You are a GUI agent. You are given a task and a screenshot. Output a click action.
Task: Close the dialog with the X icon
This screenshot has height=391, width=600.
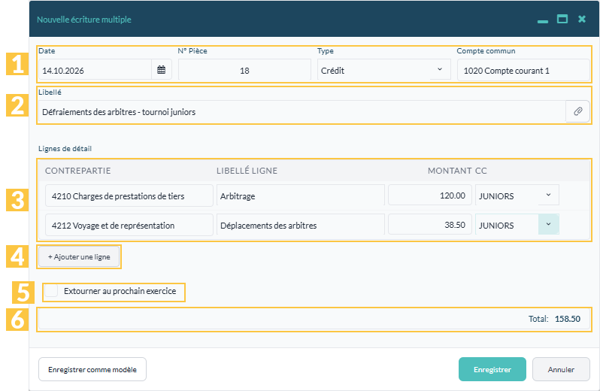[582, 19]
